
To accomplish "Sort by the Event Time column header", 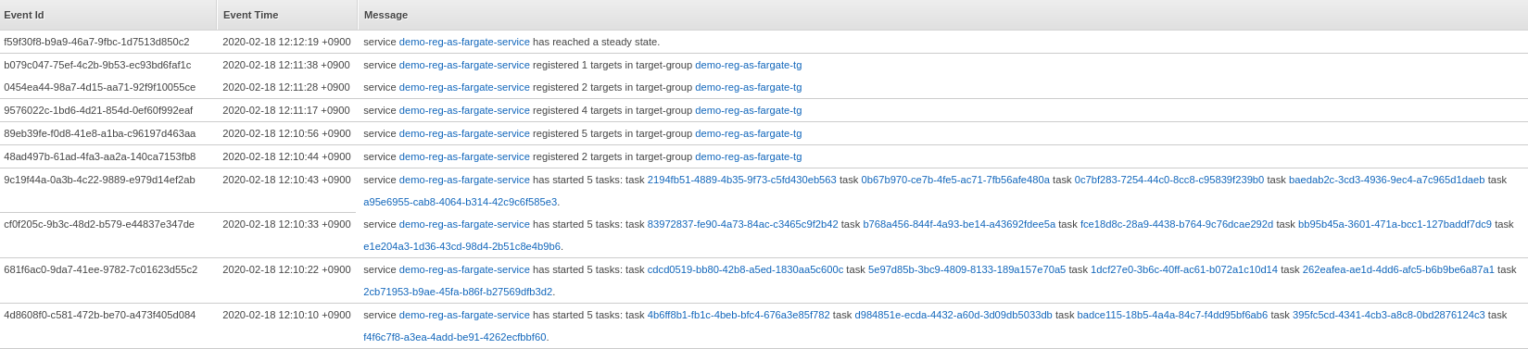I will click(287, 15).
